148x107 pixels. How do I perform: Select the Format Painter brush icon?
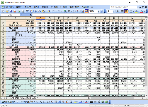[x=49, y=11]
